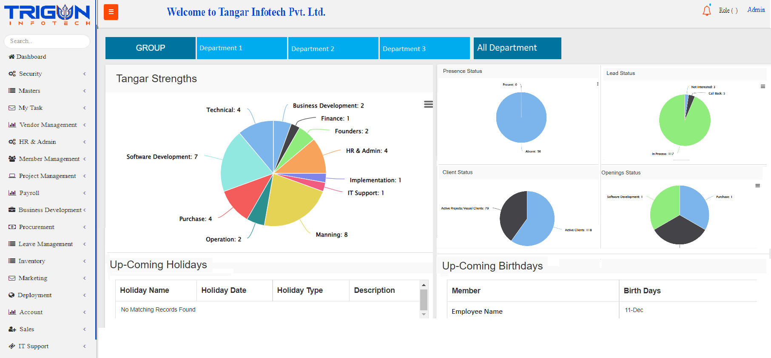
Task: Click the Project Management laptop icon
Action: (x=12, y=176)
